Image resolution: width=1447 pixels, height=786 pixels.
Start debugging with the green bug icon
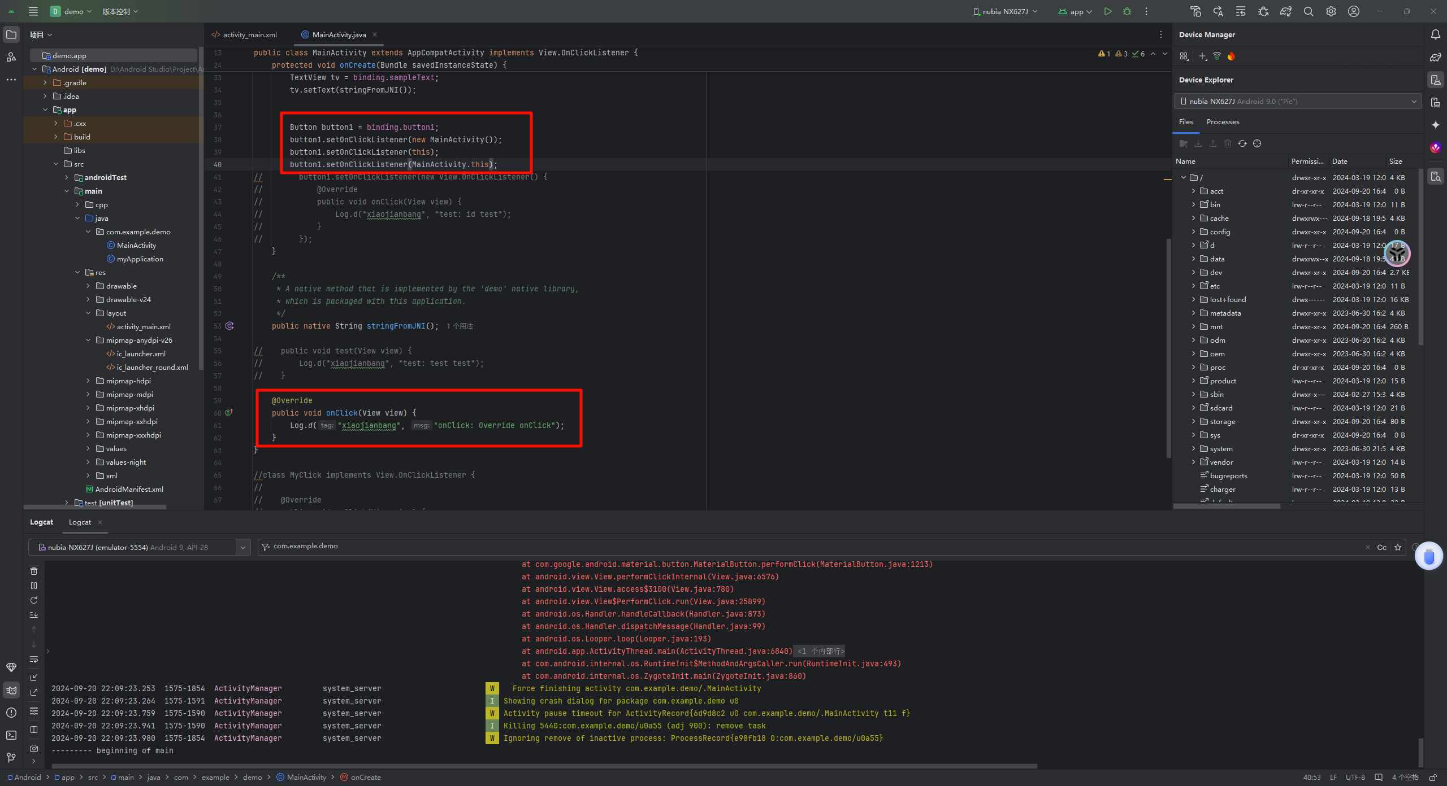[1127, 11]
